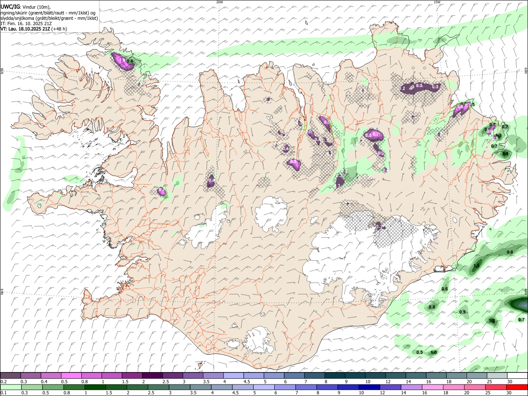The image size is (528, 396).
Task: Select the crimson 25 rain legend swatch
Action: pos(495,387)
